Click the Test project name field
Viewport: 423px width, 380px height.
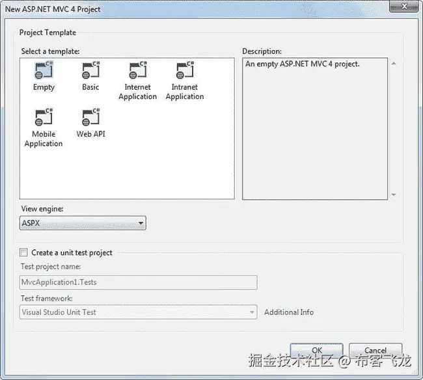(139, 282)
